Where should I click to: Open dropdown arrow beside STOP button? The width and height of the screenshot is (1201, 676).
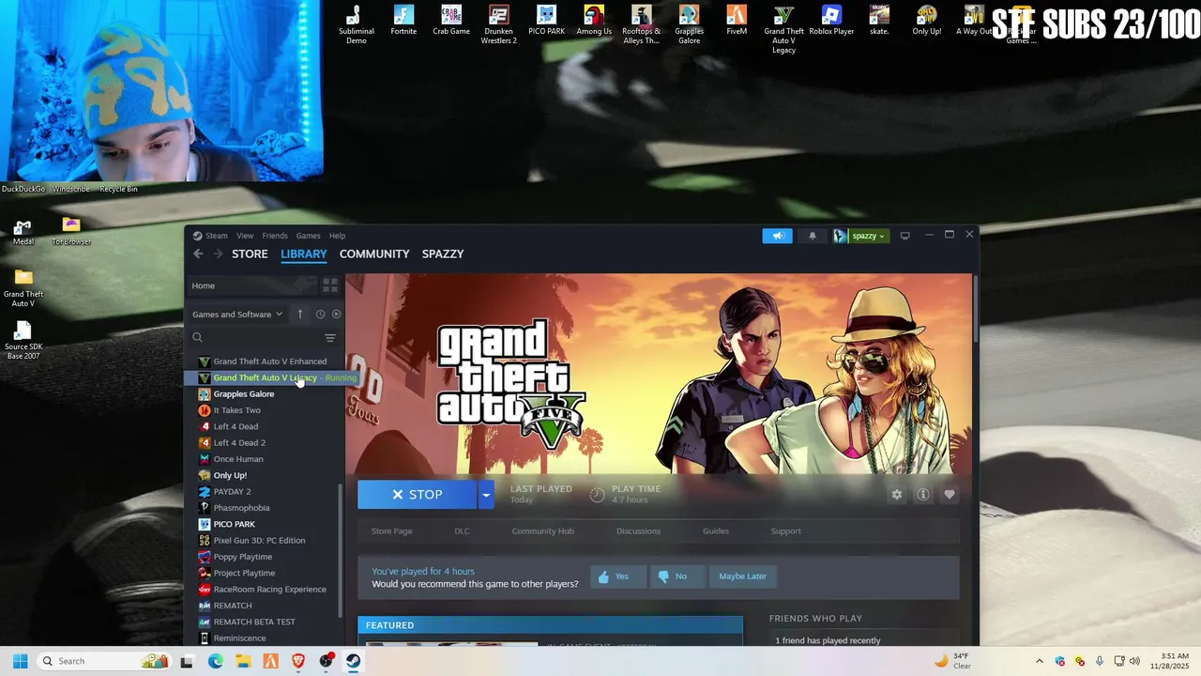coord(485,495)
